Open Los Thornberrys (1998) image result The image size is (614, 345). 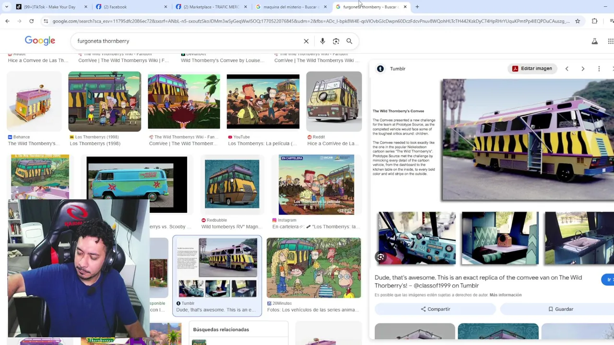pyautogui.click(x=105, y=102)
